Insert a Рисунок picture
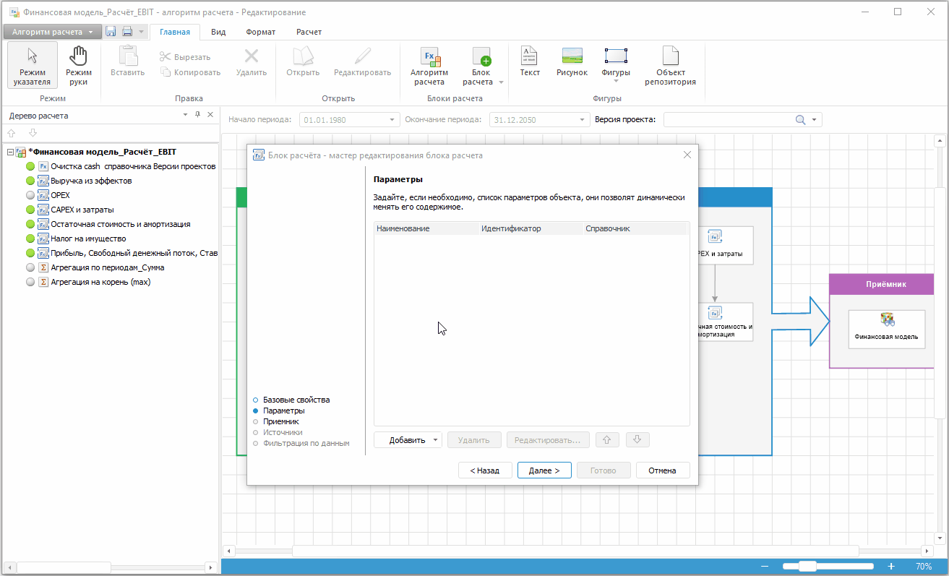Screen dimensions: 949x576 pyautogui.click(x=572, y=61)
